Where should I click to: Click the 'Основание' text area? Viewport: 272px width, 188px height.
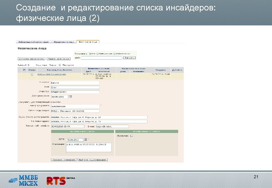[x=89, y=148]
